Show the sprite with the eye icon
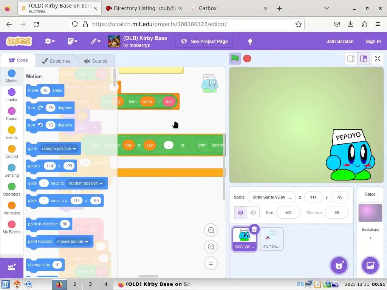 (x=240, y=213)
